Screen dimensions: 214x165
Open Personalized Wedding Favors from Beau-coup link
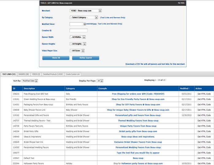(x=138, y=147)
